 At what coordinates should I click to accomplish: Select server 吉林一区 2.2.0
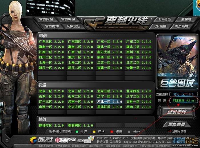(x=139, y=102)
